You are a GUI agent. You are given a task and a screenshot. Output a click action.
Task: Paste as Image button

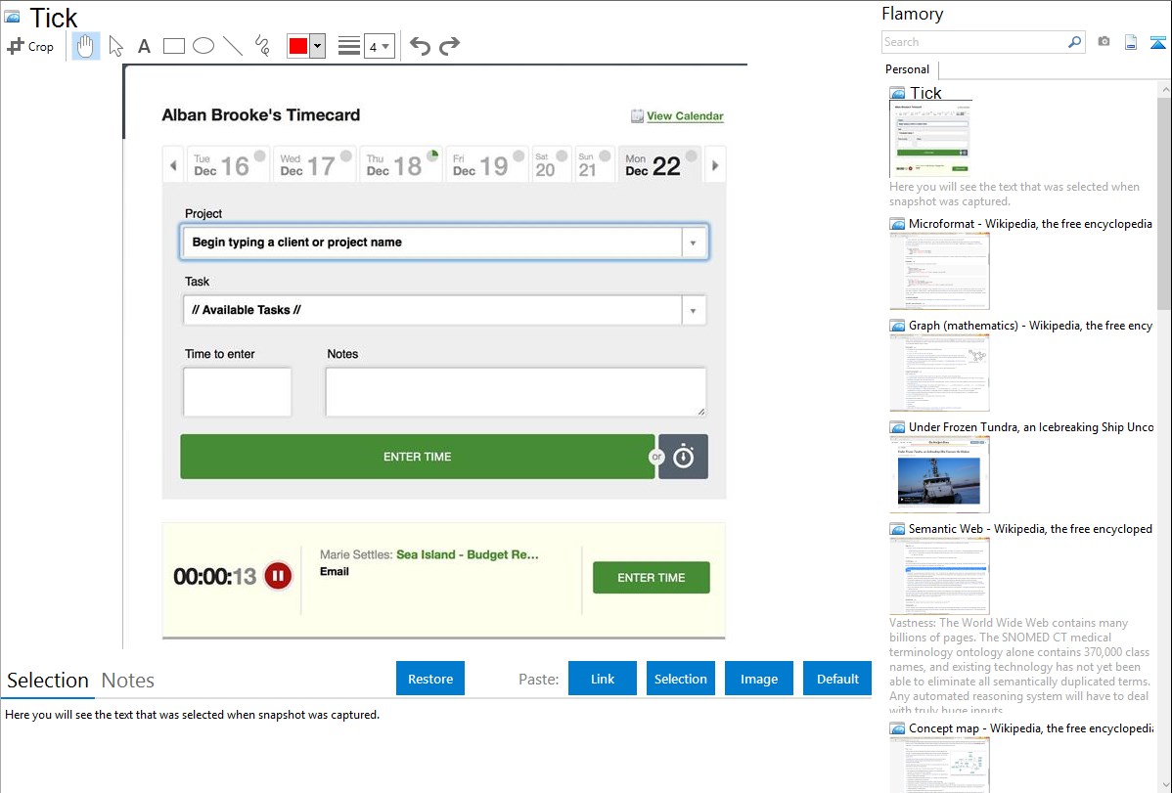pos(758,678)
